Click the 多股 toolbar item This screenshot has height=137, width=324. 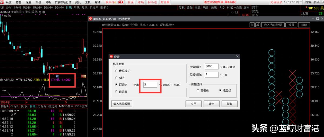(198, 7)
